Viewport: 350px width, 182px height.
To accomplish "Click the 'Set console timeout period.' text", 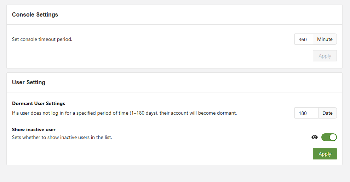I will click(x=42, y=39).
